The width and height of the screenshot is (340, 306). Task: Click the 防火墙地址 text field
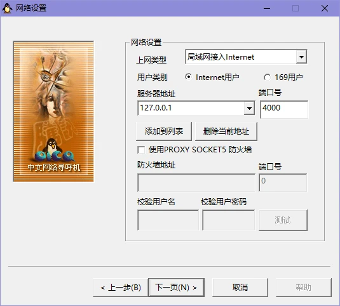[x=196, y=182]
